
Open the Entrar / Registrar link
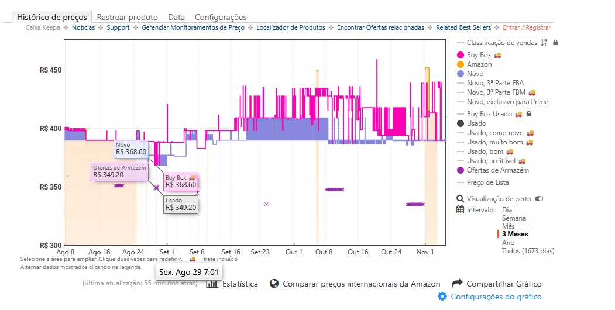pyautogui.click(x=525, y=27)
